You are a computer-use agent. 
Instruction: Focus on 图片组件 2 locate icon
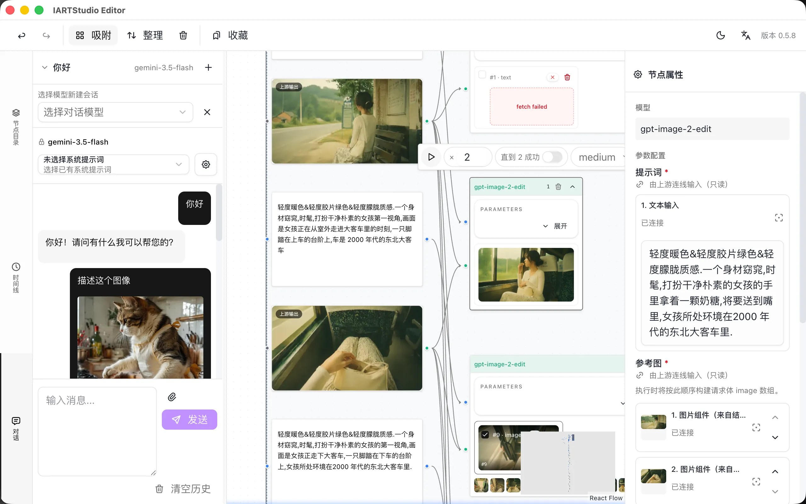coord(756,481)
